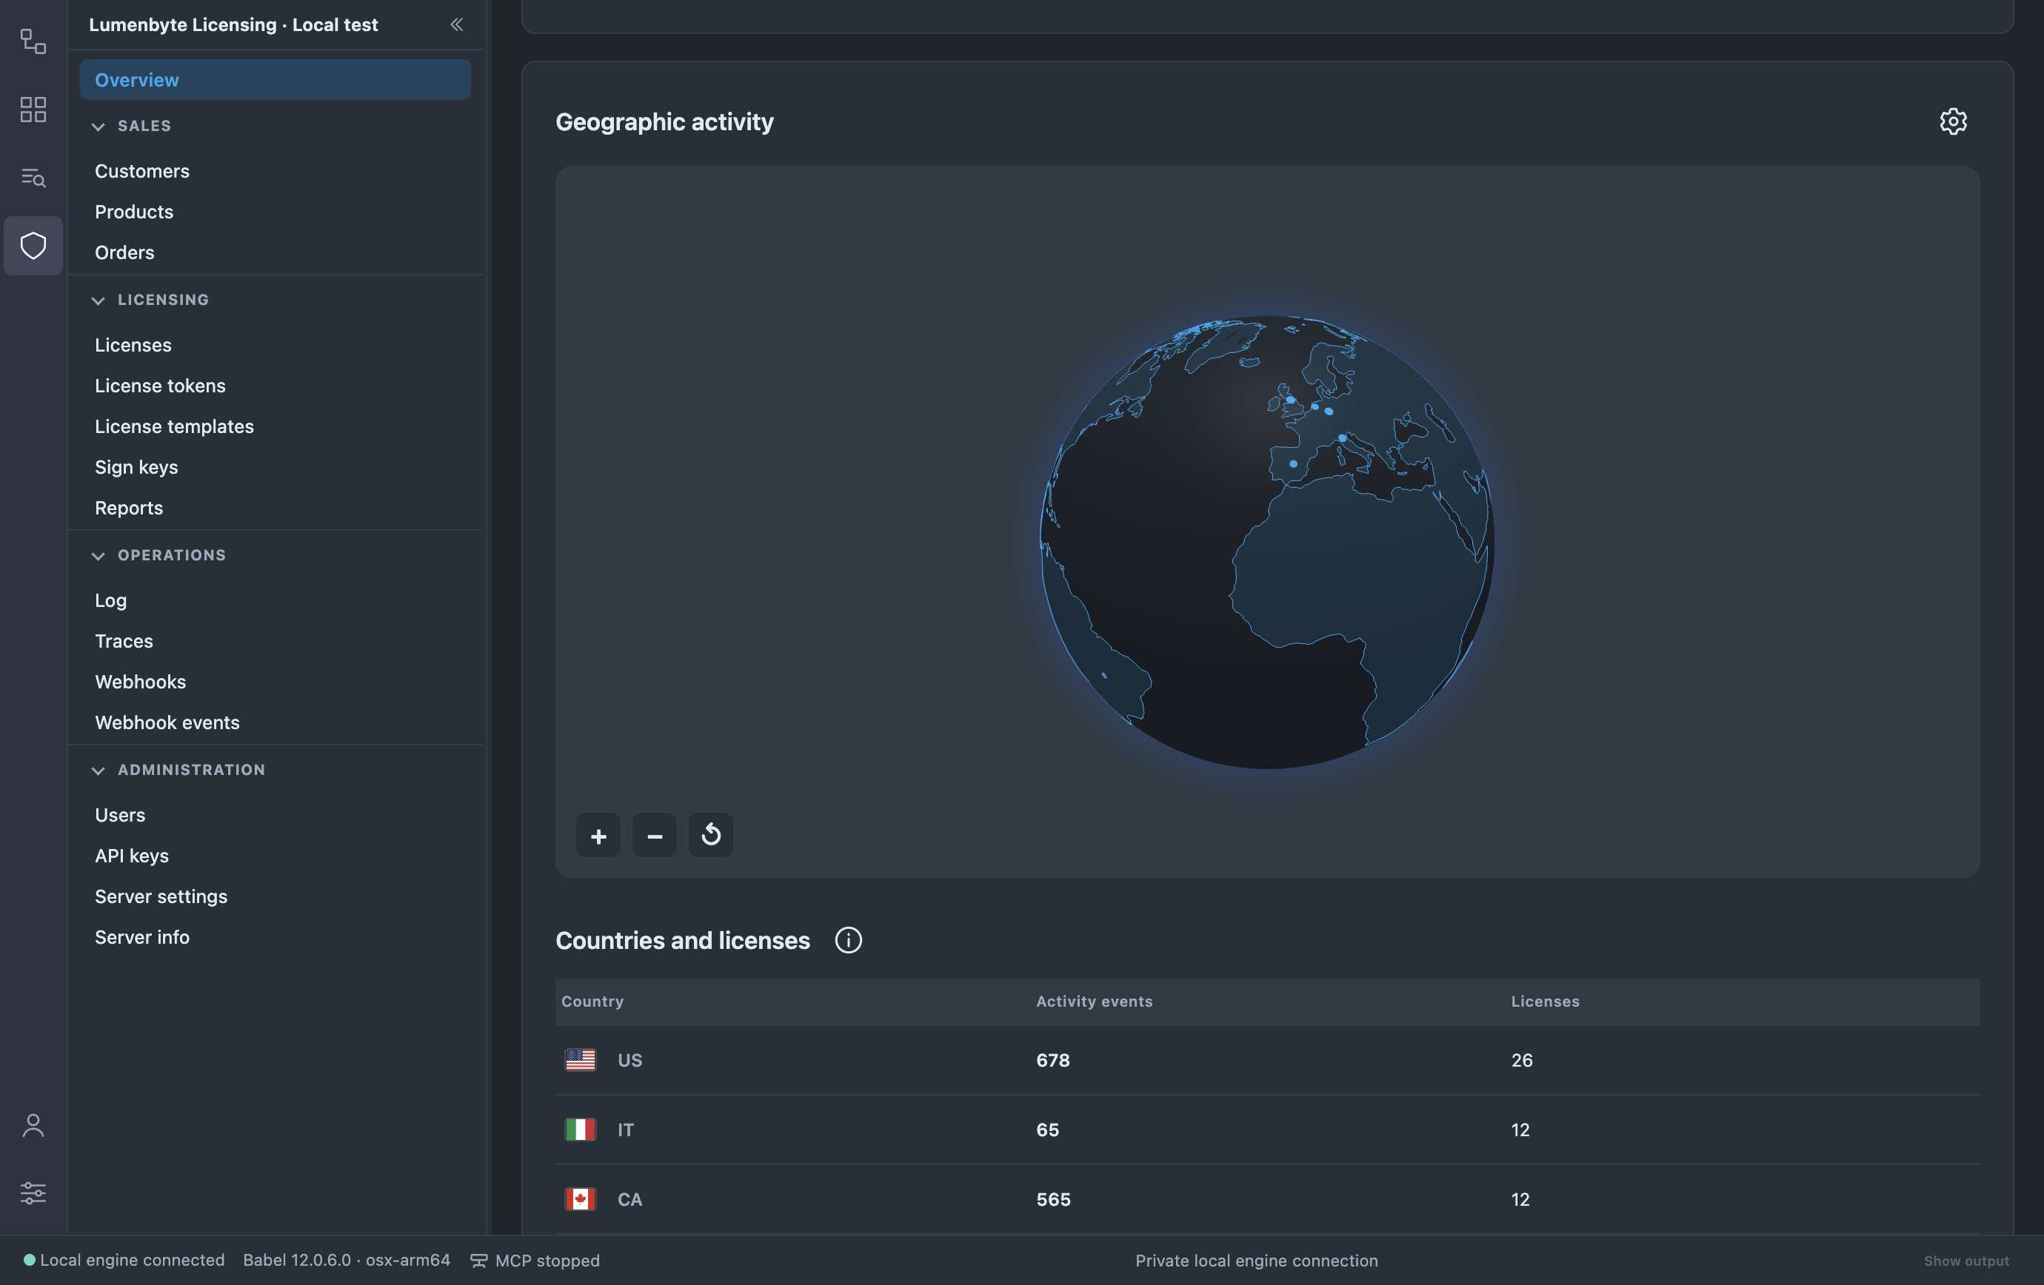Image resolution: width=2044 pixels, height=1285 pixels.
Task: Click Local engine connected status
Action: (x=124, y=1261)
